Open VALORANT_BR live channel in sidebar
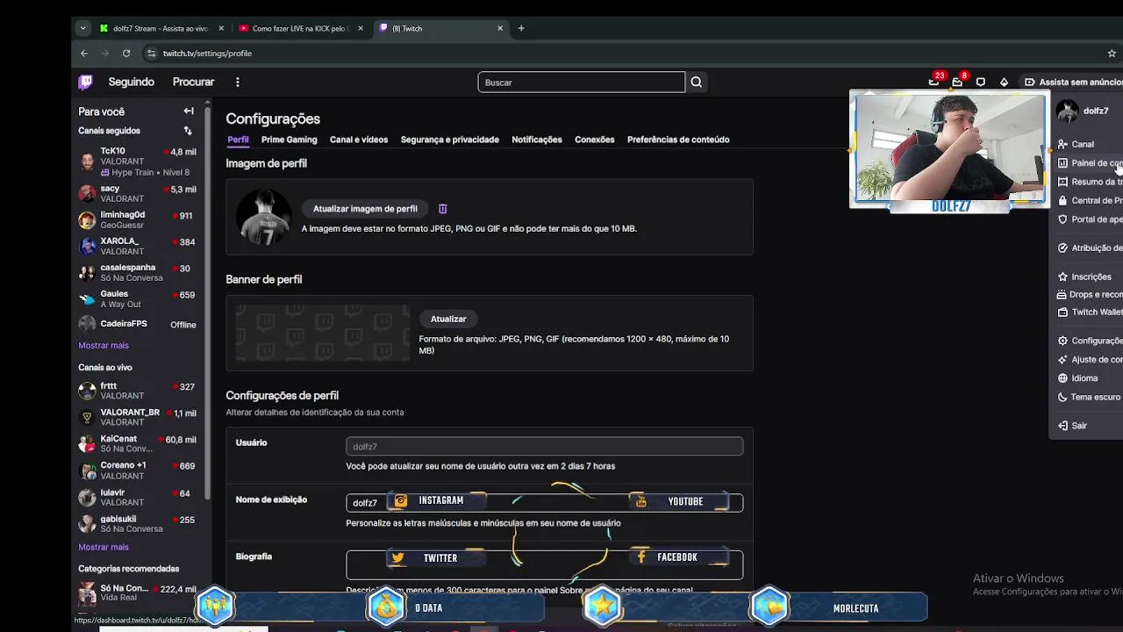This screenshot has height=632, width=1123. [x=137, y=417]
